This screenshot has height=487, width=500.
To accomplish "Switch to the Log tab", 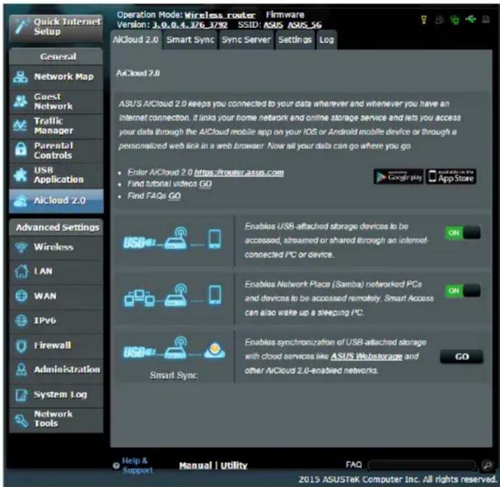I will [327, 40].
